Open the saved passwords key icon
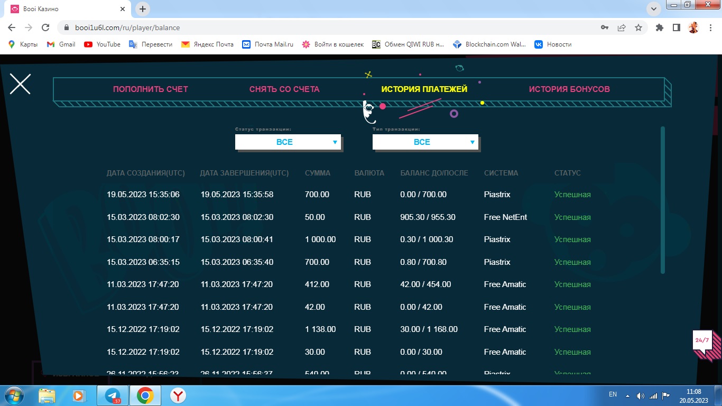Screen dimensions: 722x406 (605, 27)
